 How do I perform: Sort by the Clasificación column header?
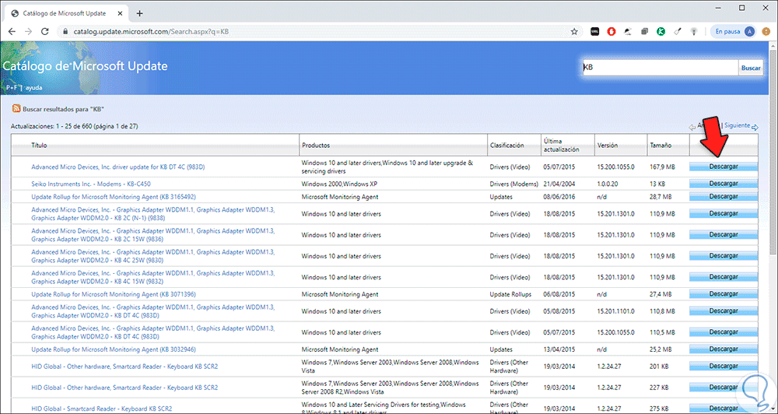pos(506,146)
